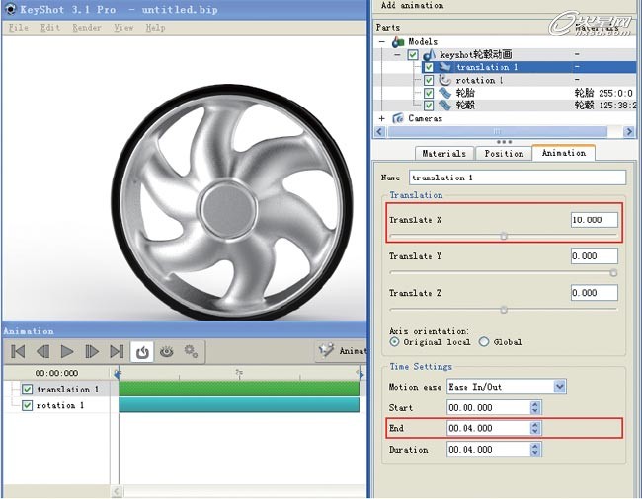Toggle the loop playback button
This screenshot has height=499, width=642.
(142, 352)
